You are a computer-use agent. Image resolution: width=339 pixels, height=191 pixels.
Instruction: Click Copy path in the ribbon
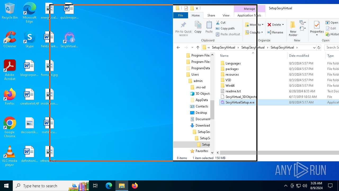pyautogui.click(x=225, y=28)
